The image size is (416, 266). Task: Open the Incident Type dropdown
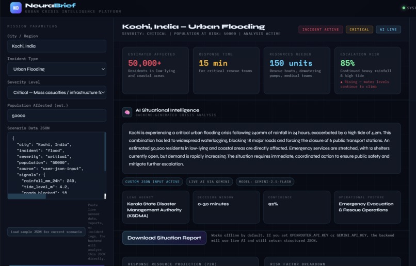(57, 69)
